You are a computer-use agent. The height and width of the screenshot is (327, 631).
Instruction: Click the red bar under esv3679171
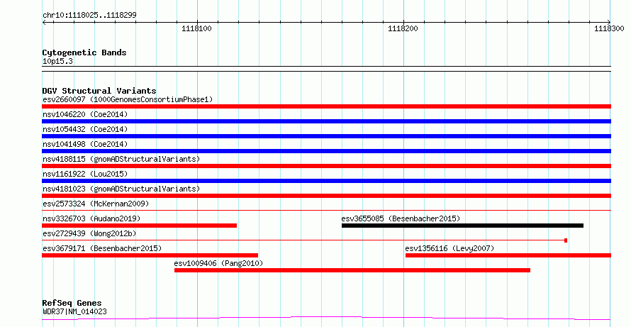click(x=150, y=255)
